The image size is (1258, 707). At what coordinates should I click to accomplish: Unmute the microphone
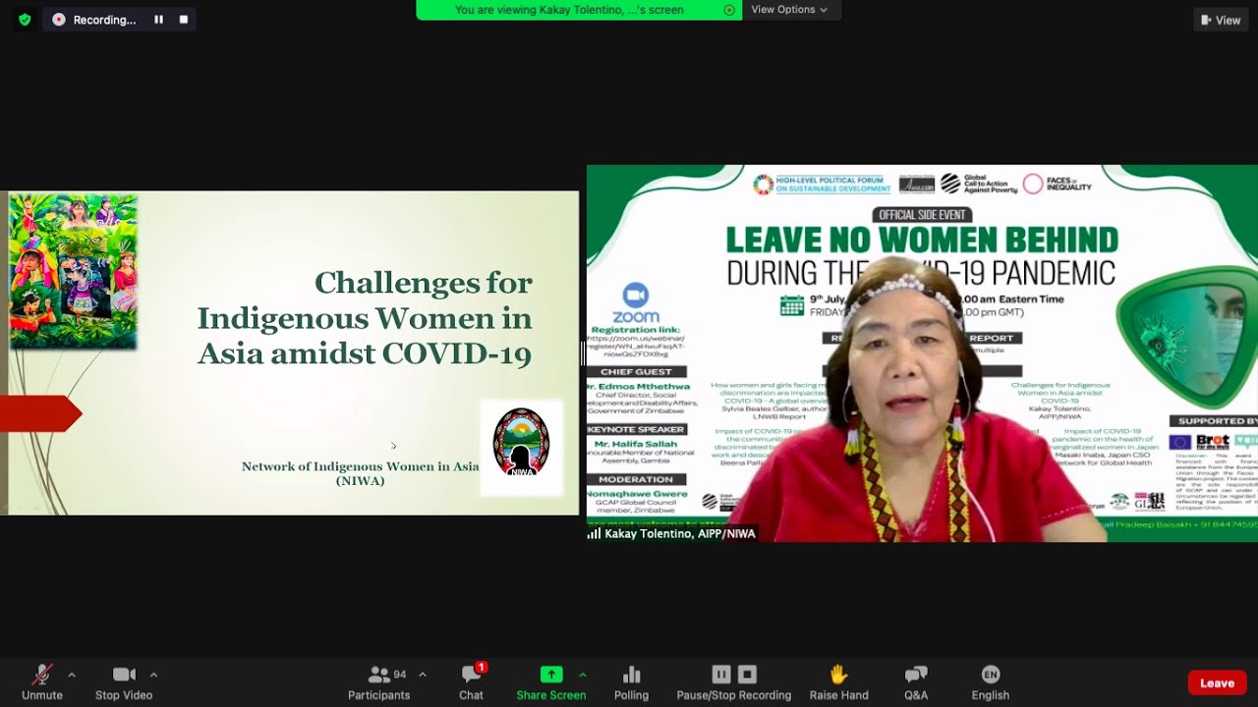(x=42, y=682)
